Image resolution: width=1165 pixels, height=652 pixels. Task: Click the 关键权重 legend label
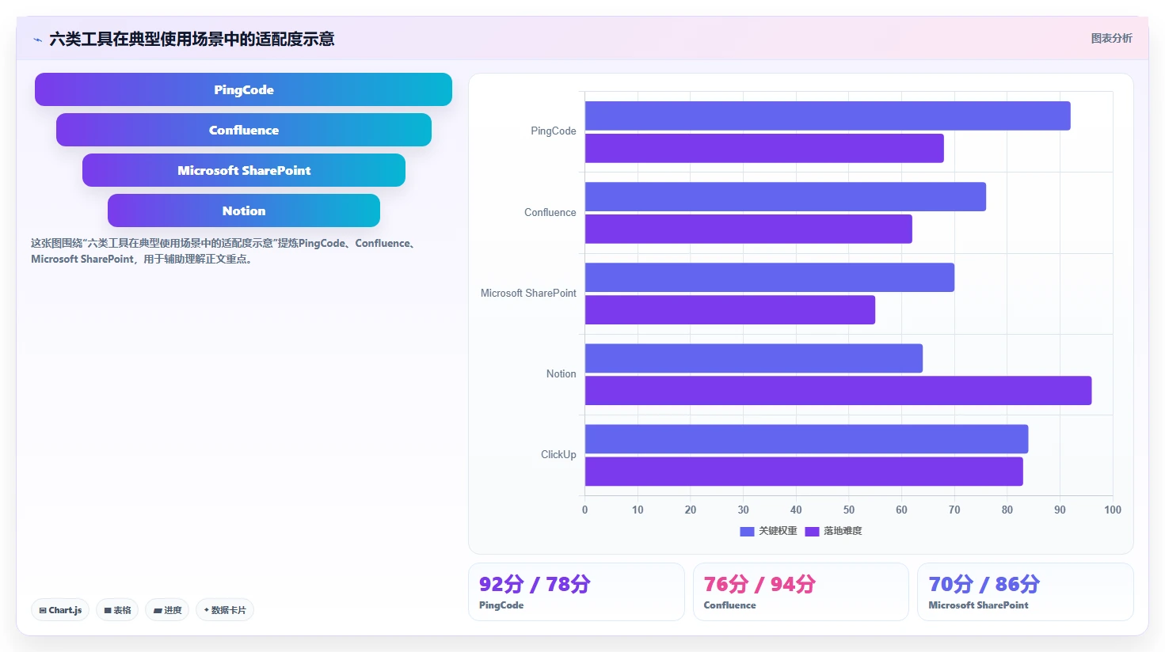(778, 531)
